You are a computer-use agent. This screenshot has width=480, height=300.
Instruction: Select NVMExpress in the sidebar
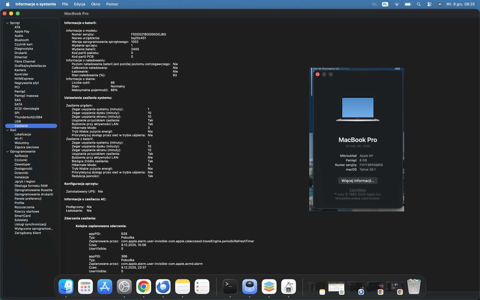(x=24, y=79)
